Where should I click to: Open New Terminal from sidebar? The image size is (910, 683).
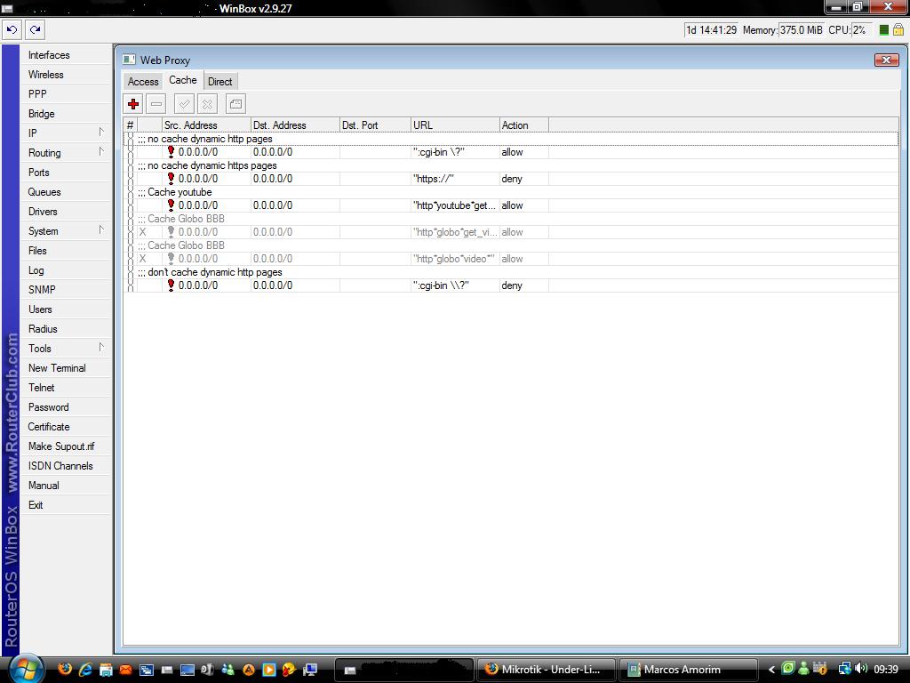pyautogui.click(x=66, y=367)
